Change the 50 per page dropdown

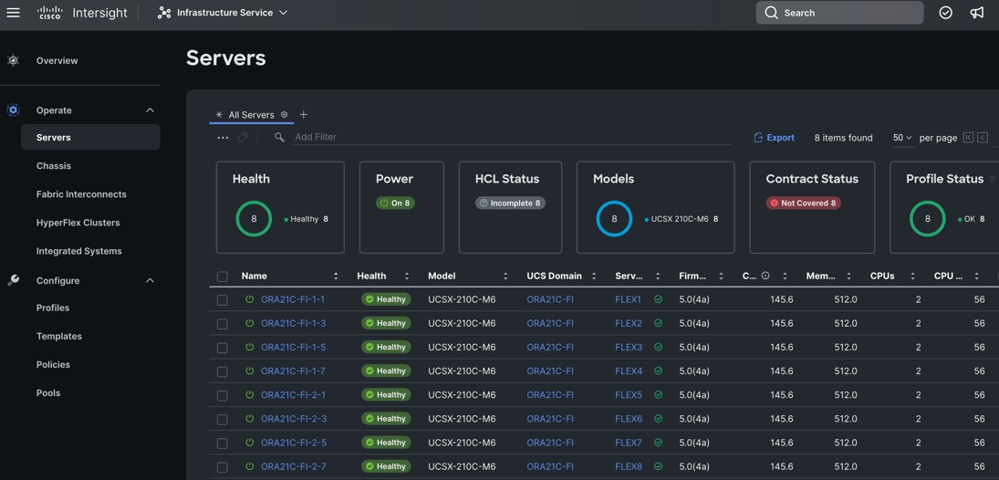tap(902, 138)
